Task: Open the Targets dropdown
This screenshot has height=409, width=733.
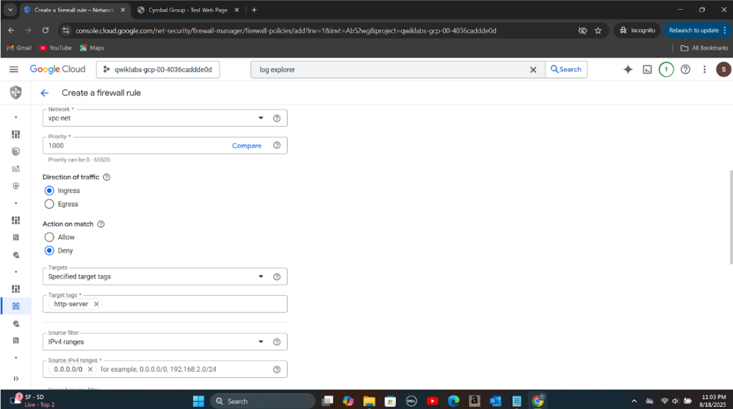Action: (261, 277)
